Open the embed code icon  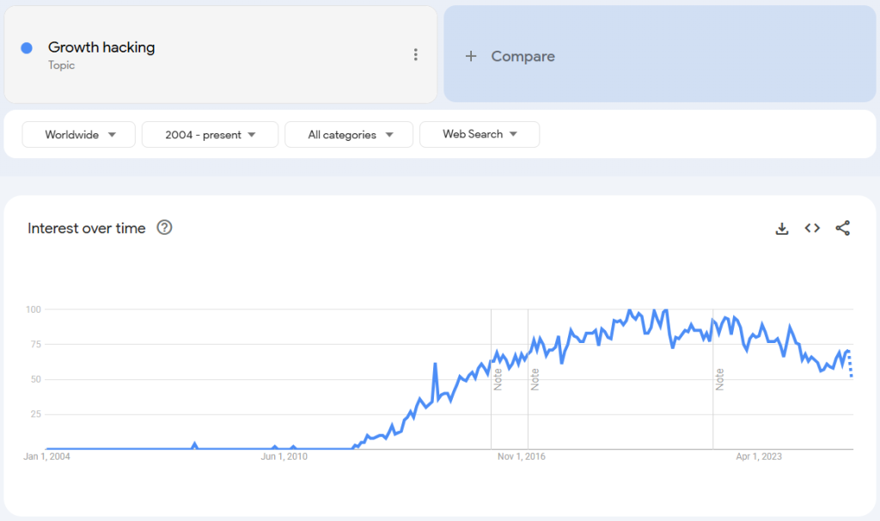click(x=812, y=228)
